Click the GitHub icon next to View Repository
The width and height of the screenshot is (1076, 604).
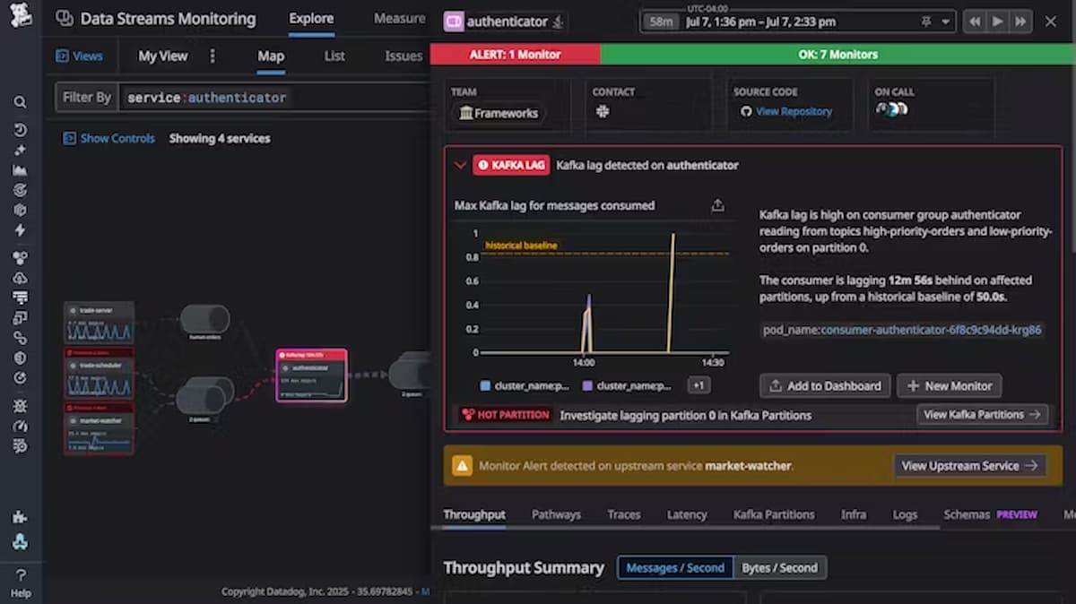tap(745, 111)
